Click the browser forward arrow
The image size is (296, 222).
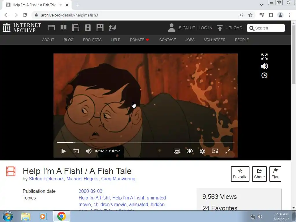16,15
